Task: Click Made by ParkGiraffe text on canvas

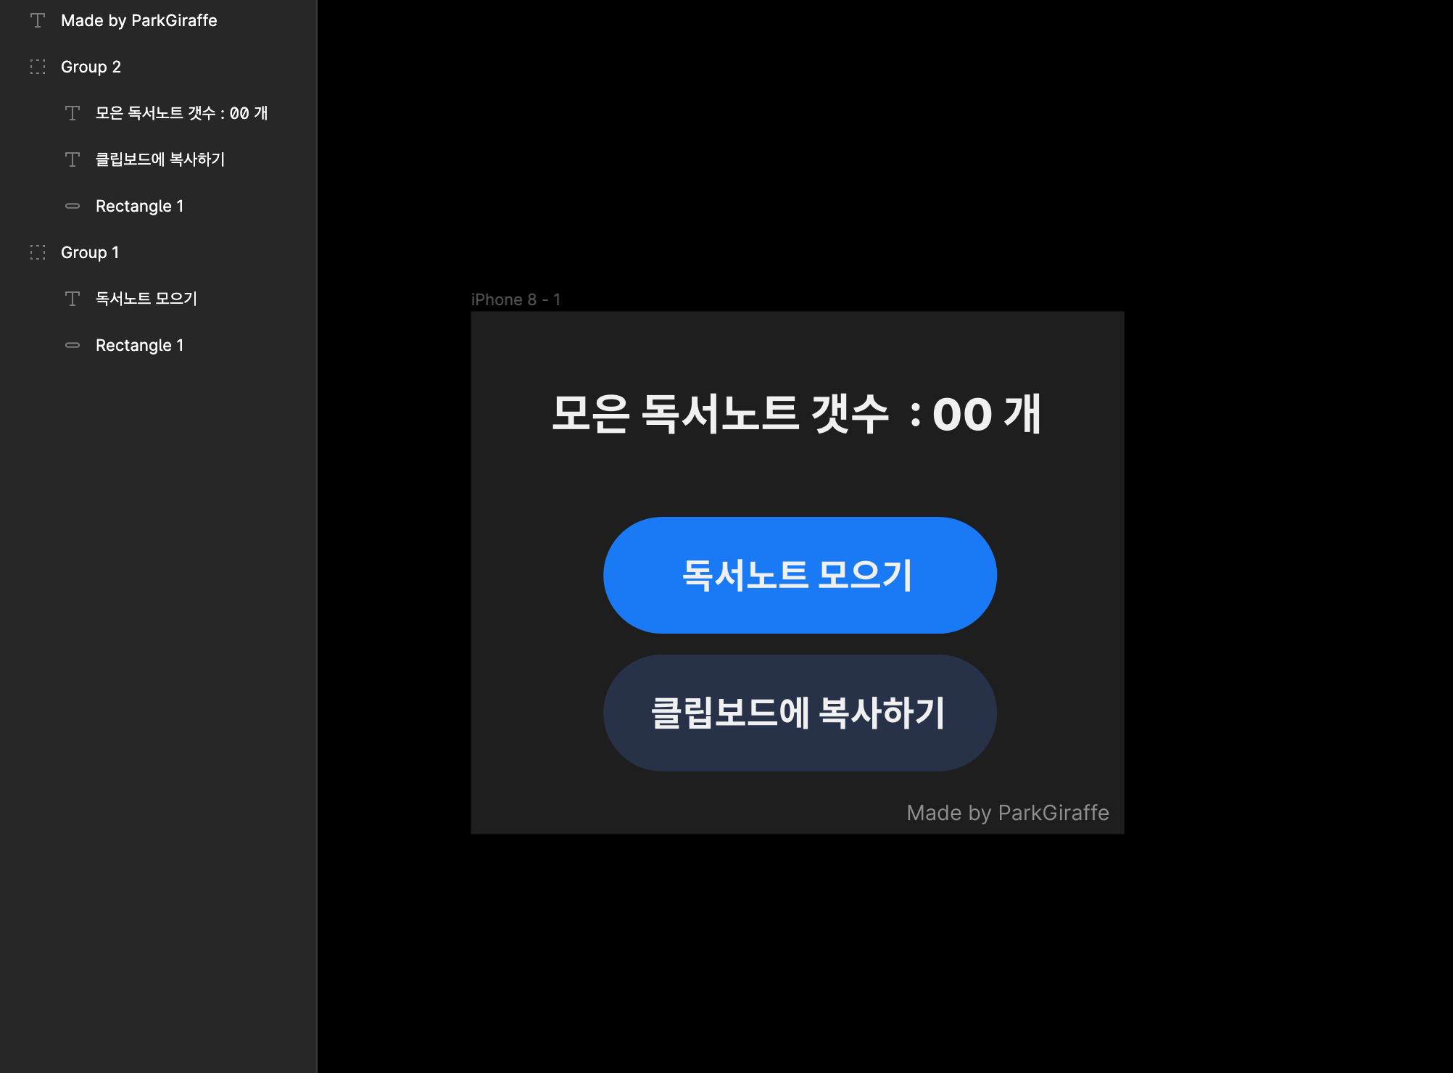Action: 1007,813
